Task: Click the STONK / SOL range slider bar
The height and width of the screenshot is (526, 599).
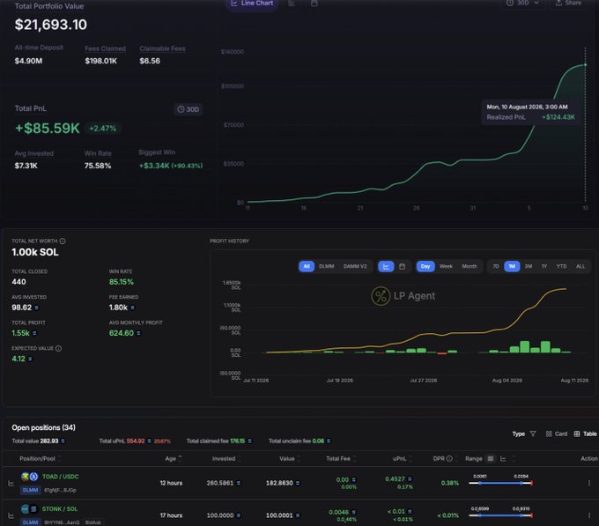Action: tap(500, 515)
